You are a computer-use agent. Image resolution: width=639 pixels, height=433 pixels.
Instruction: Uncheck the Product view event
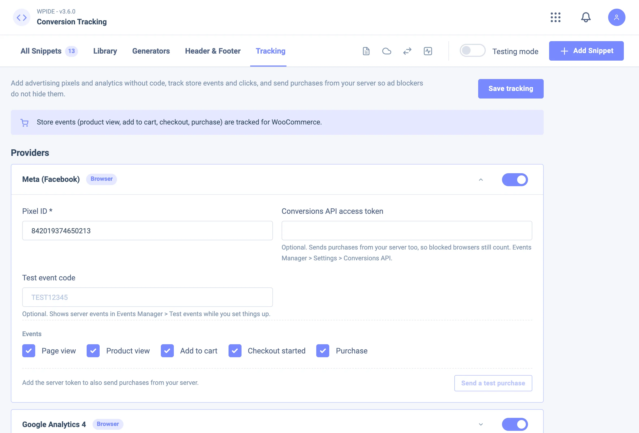pos(93,351)
